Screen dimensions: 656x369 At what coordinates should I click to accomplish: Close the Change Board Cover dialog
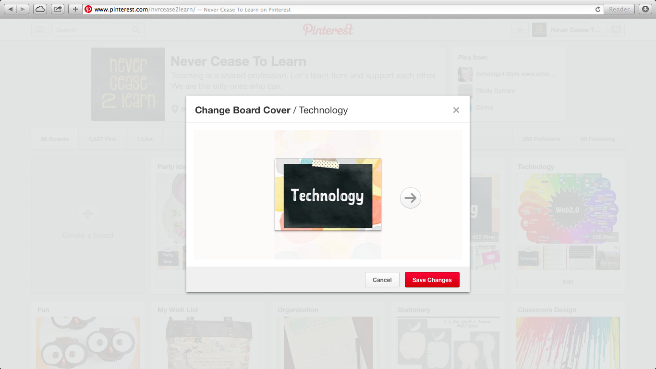[456, 110]
